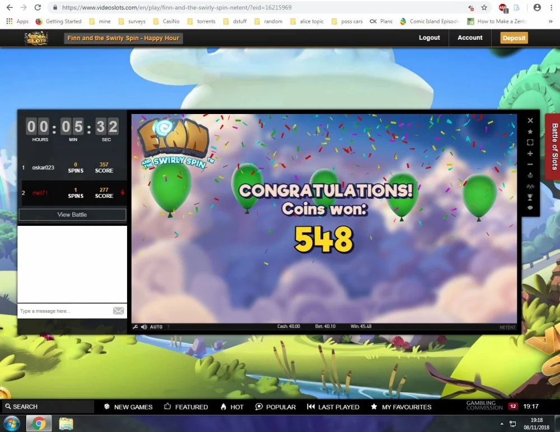Image resolution: width=560 pixels, height=432 pixels.
Task: Open the Windows Start menu
Action: (x=11, y=424)
